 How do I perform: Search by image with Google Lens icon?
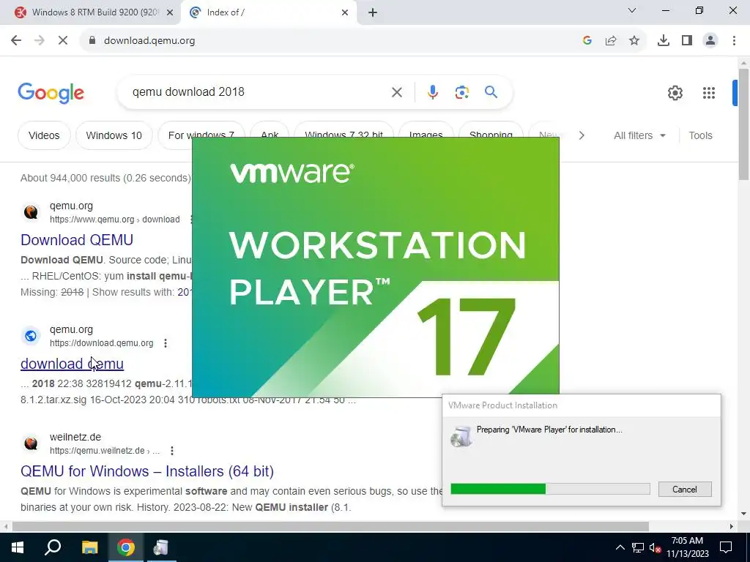tap(461, 92)
